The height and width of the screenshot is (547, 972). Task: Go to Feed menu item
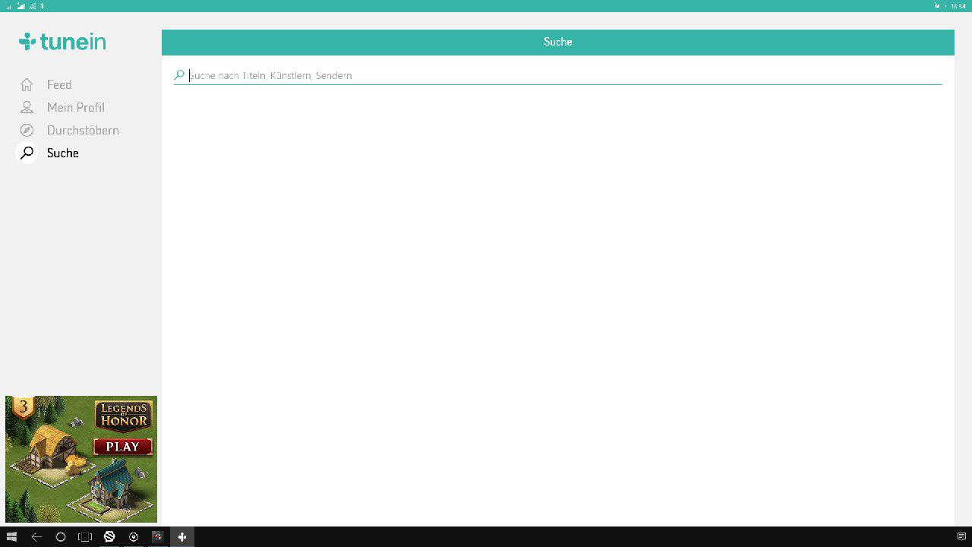(x=59, y=84)
